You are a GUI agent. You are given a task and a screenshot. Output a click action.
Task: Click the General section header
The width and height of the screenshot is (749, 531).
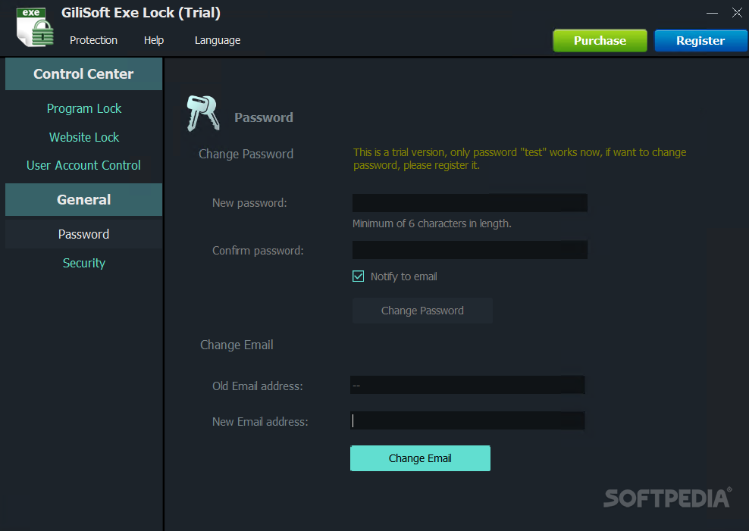point(83,199)
